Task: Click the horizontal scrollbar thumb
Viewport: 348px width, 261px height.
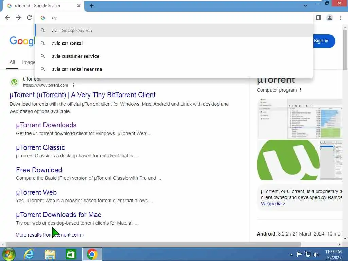Action: (153, 245)
